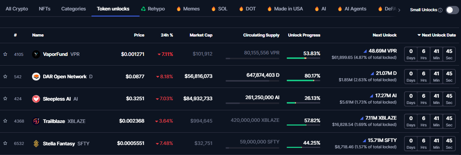Screen dimensions: 461x155
Task: Open the Stella Fantasy SFTY link
Action: click(x=59, y=144)
